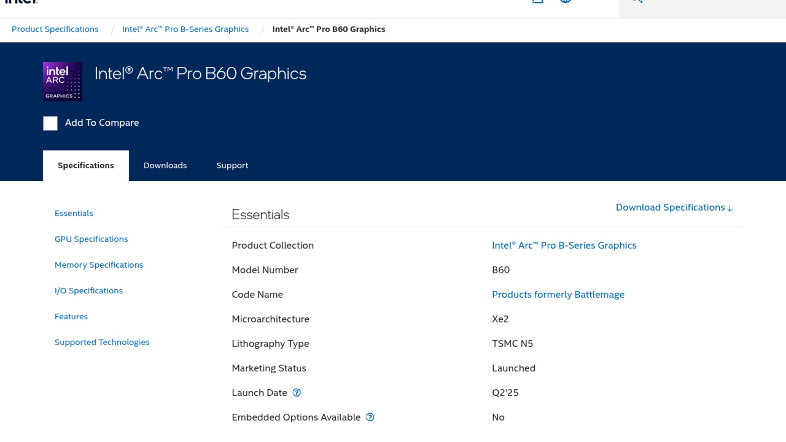
Task: Click the Embedded Options Available help icon
Action: 370,417
